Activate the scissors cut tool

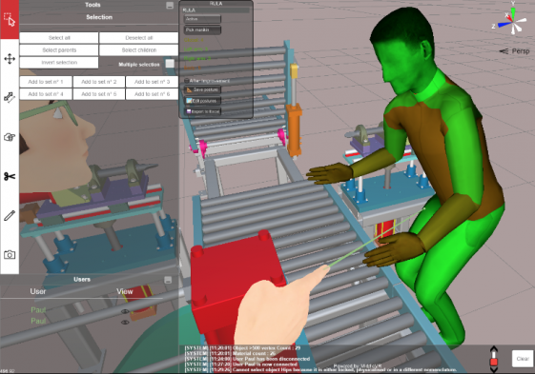[x=10, y=176]
